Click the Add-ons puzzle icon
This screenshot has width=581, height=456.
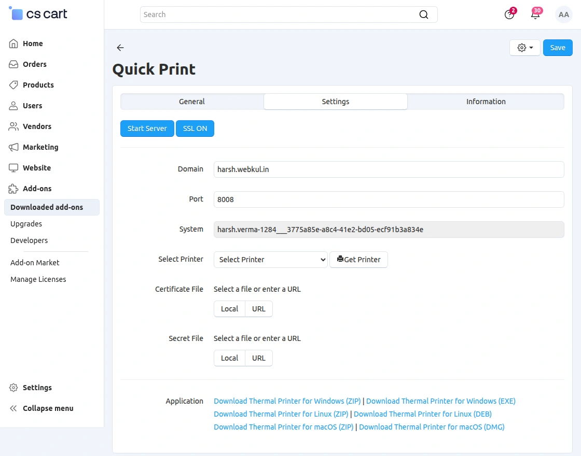(13, 189)
